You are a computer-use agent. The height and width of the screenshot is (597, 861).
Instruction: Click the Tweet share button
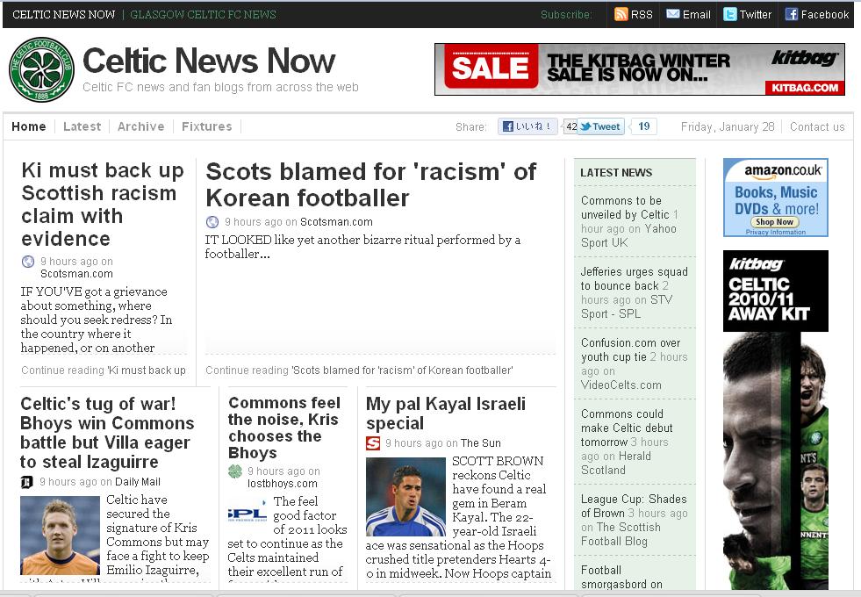(x=600, y=126)
